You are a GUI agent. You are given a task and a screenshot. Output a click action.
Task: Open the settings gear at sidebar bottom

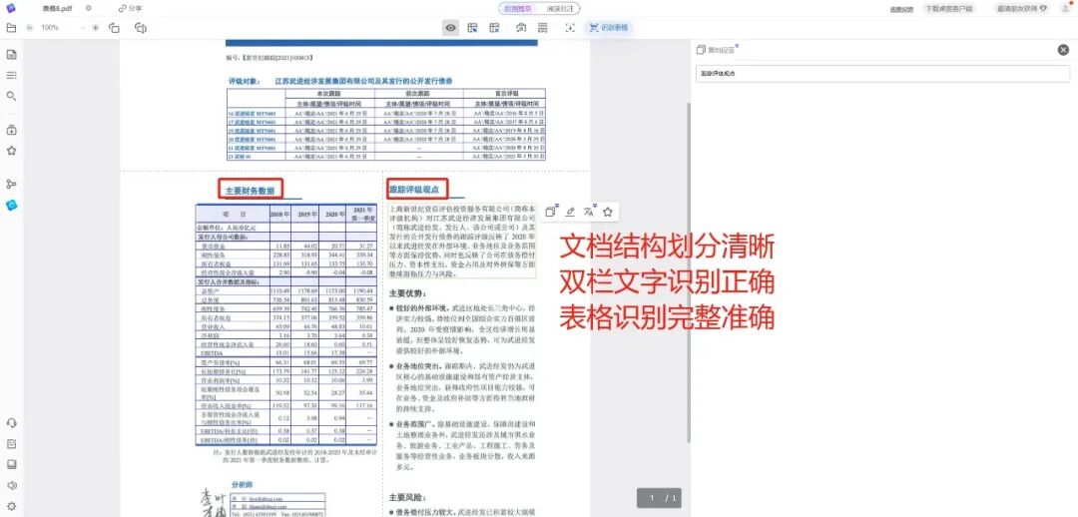click(11, 506)
